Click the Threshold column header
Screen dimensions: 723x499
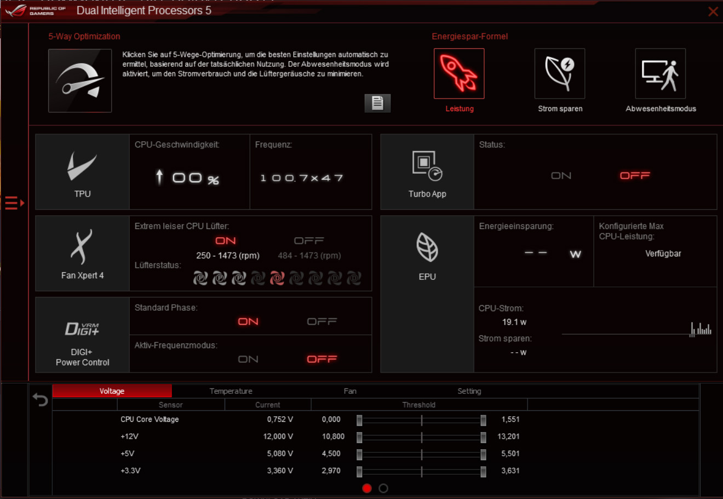coord(419,405)
